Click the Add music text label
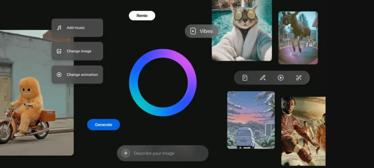This screenshot has height=168, width=374. coord(76,28)
